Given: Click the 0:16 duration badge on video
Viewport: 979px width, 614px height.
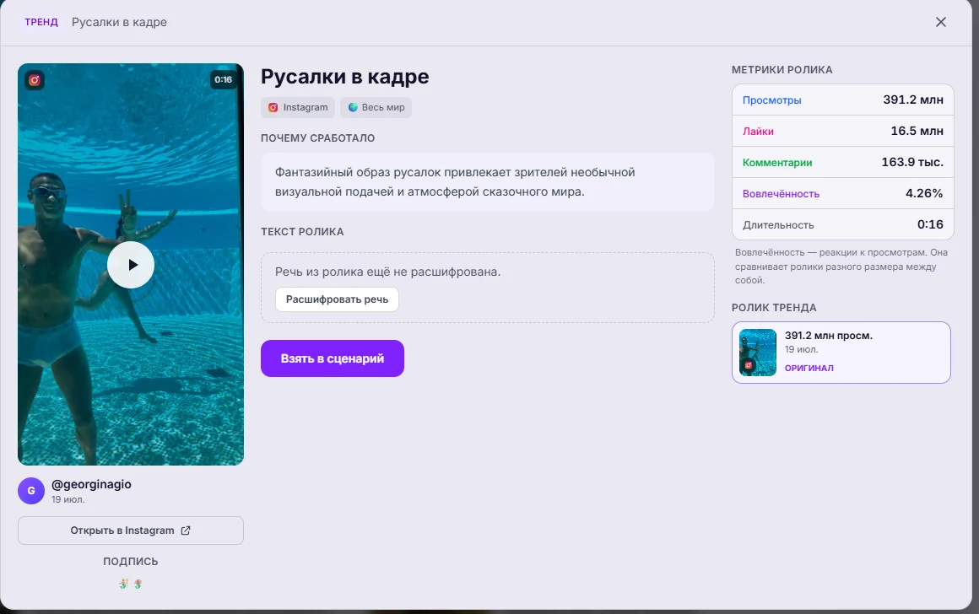Looking at the screenshot, I should click(223, 79).
